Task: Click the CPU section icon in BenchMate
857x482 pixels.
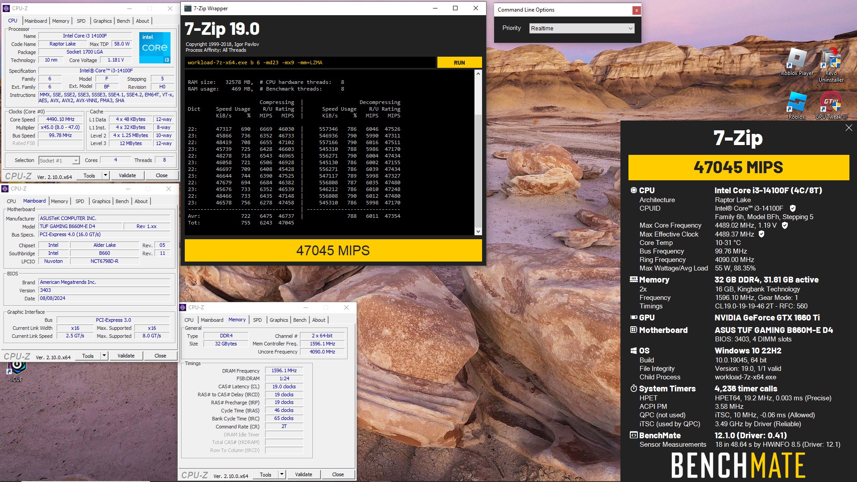Action: click(633, 190)
